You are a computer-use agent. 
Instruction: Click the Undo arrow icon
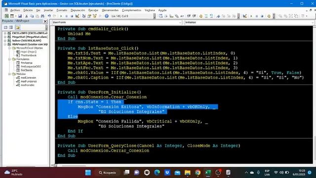tap(49, 16)
